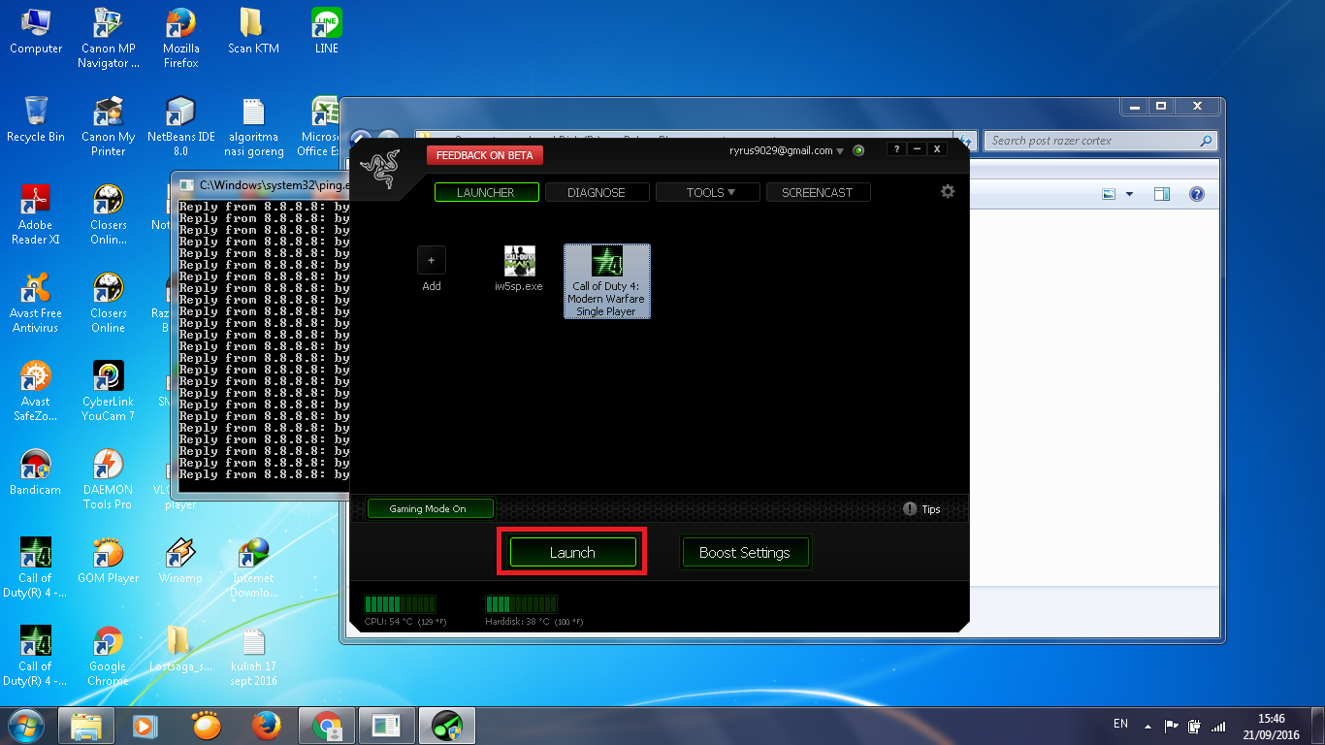Image resolution: width=1325 pixels, height=745 pixels.
Task: Open Google Chrome desktop shortcut
Action: (x=109, y=657)
